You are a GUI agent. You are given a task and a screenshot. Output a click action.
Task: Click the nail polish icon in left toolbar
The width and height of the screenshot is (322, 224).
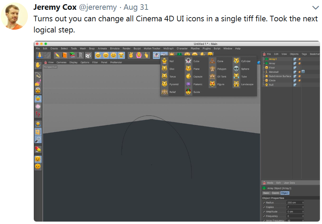pyautogui.click(x=38, y=83)
